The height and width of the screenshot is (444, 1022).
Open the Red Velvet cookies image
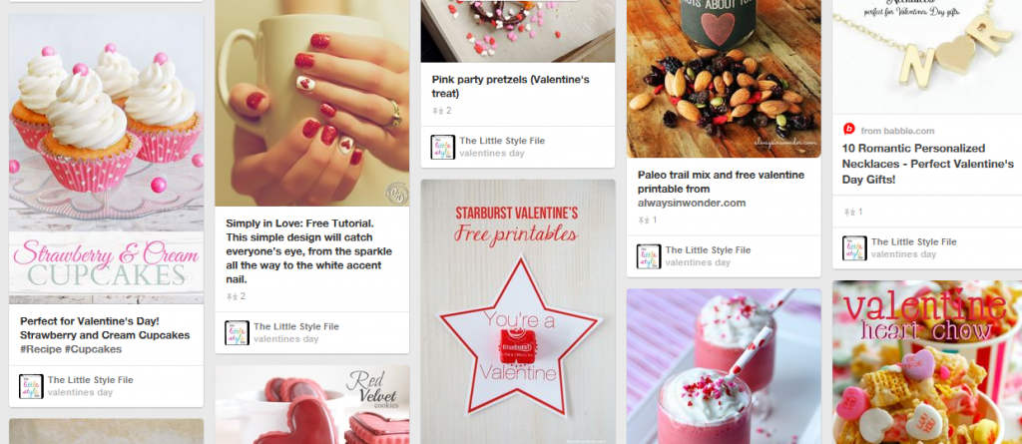click(x=312, y=405)
